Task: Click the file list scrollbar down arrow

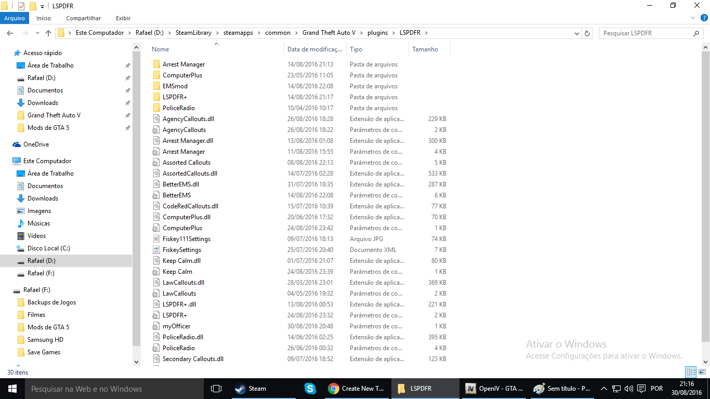Action: [x=705, y=362]
